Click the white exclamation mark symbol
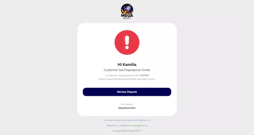 point(127,43)
